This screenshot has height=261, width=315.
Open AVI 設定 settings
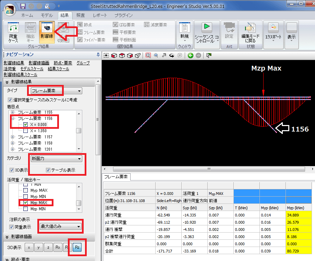[x=229, y=30]
